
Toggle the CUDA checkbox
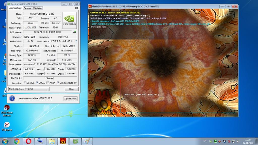pyautogui.click(x=37, y=83)
